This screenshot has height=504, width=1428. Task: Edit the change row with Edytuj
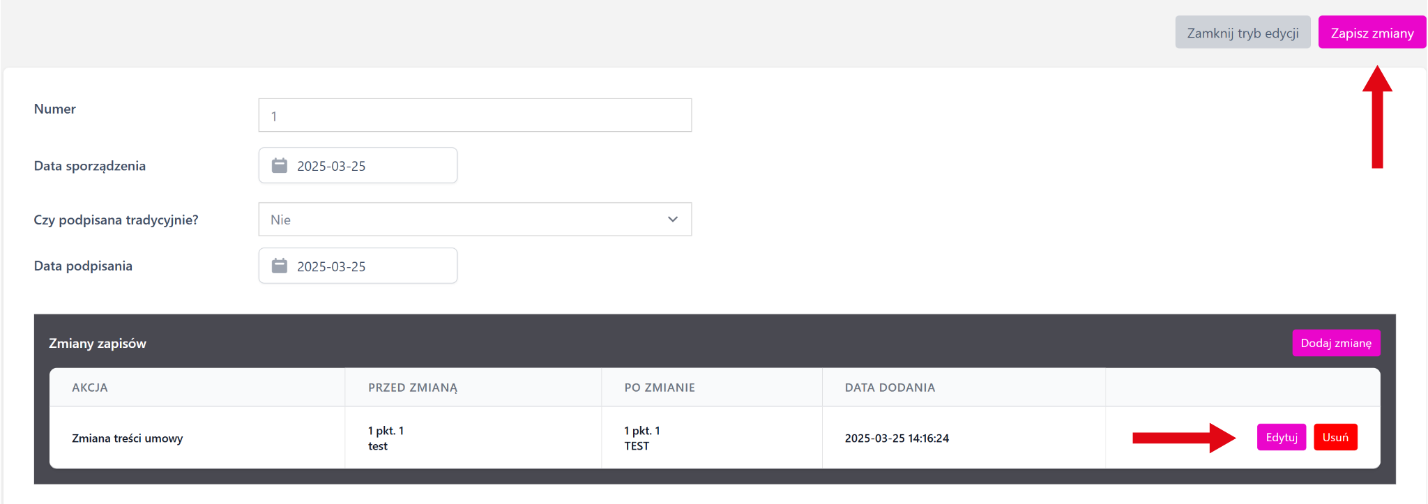click(x=1281, y=438)
